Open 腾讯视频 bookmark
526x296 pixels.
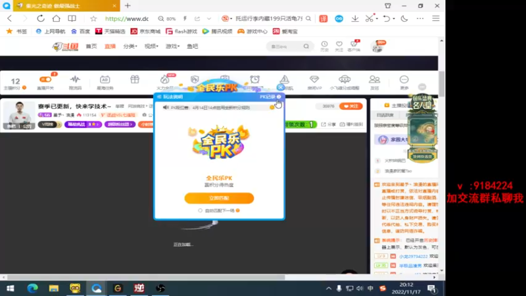(x=217, y=31)
